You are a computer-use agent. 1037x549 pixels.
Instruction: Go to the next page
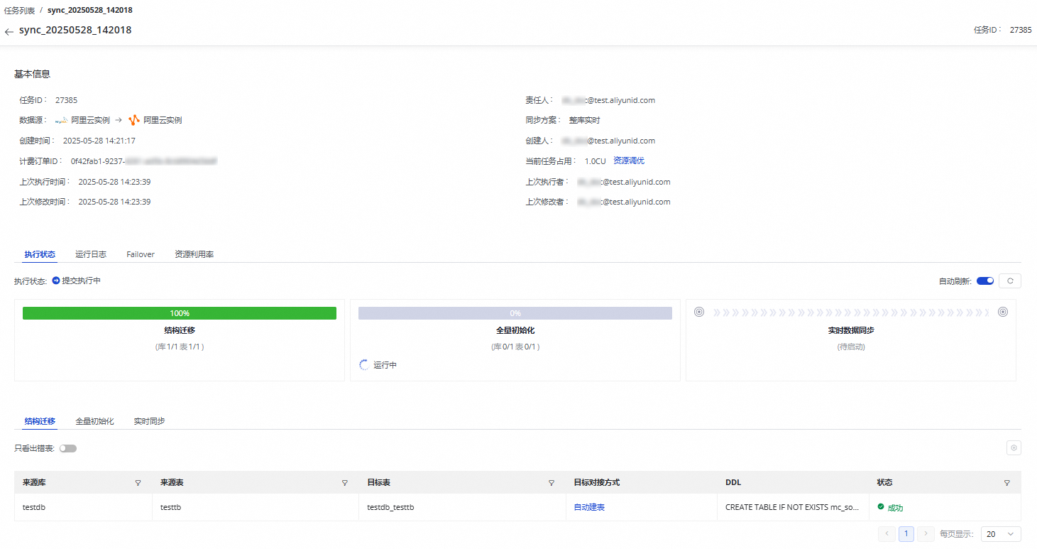926,533
